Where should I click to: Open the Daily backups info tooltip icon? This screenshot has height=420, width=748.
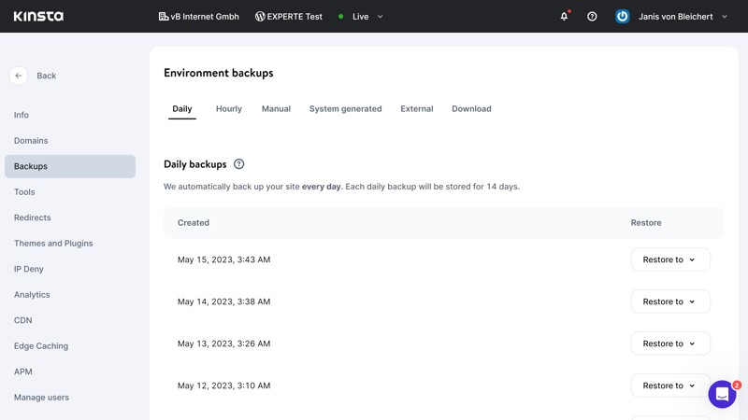click(239, 164)
